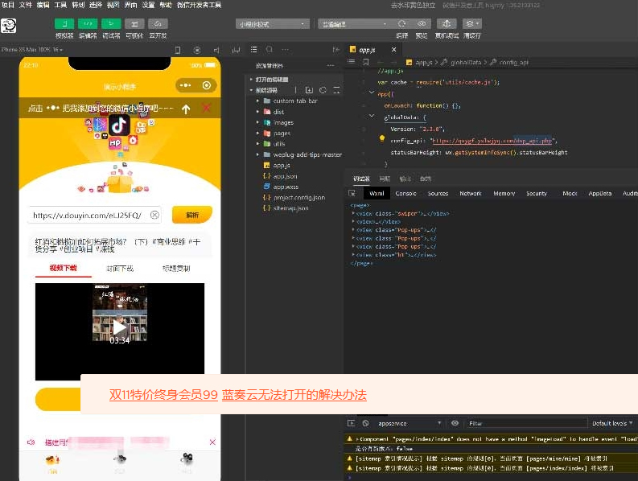The image size is (638, 481).
Task: Switch to the AppData tab
Action: click(599, 193)
